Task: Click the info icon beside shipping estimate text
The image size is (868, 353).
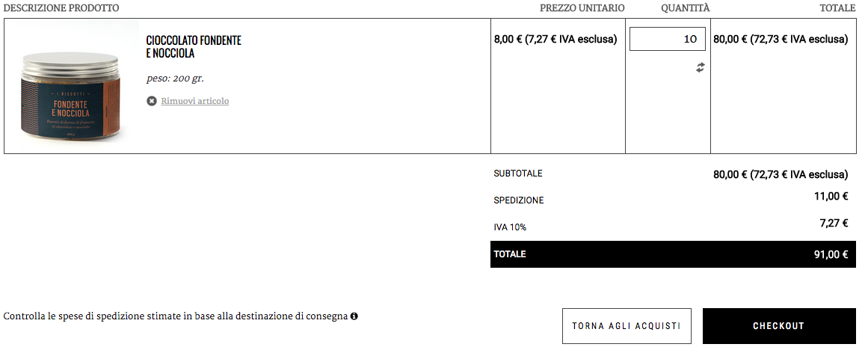Action: pyautogui.click(x=354, y=316)
